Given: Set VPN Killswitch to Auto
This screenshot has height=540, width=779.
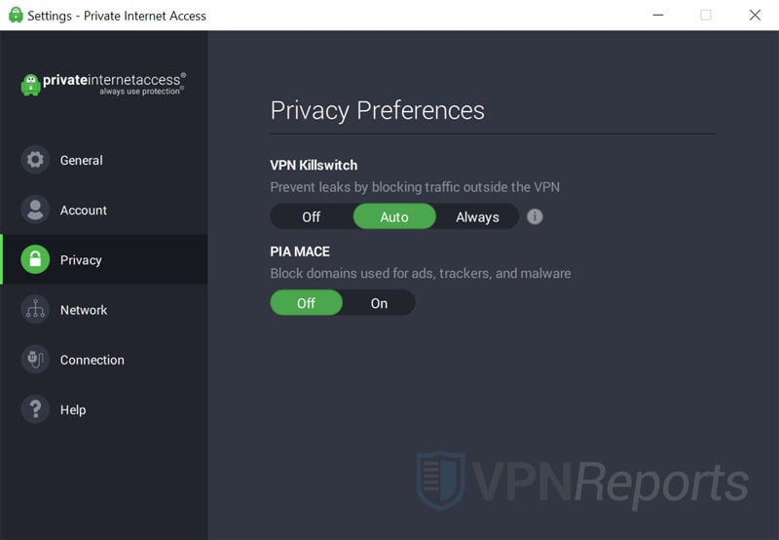Looking at the screenshot, I should tap(393, 216).
